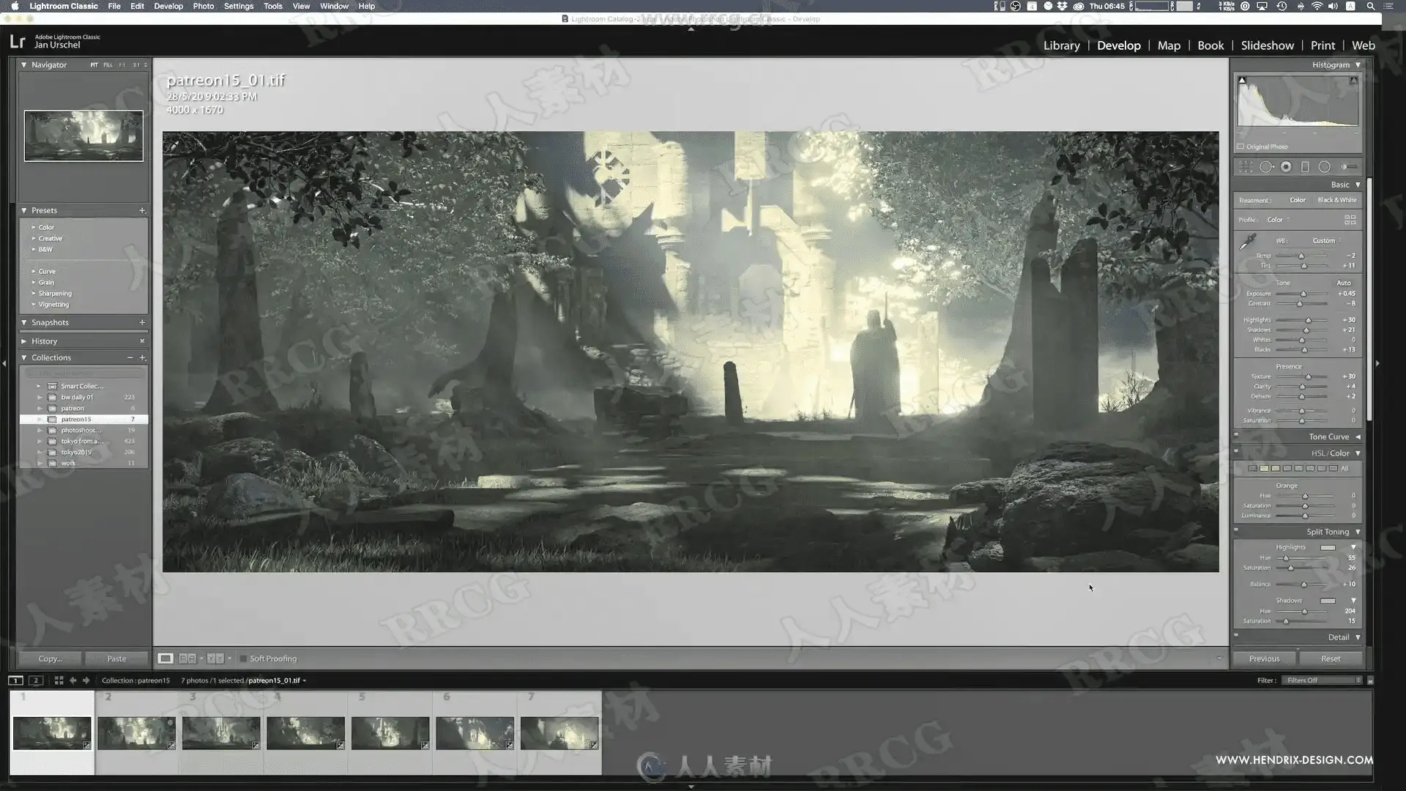This screenshot has height=791, width=1406.
Task: Switch to the Library module
Action: 1061,45
